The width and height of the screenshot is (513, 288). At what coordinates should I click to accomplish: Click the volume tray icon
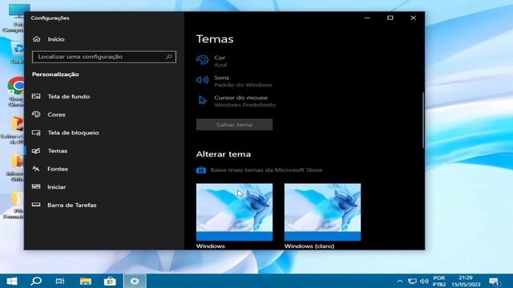pyautogui.click(x=424, y=281)
